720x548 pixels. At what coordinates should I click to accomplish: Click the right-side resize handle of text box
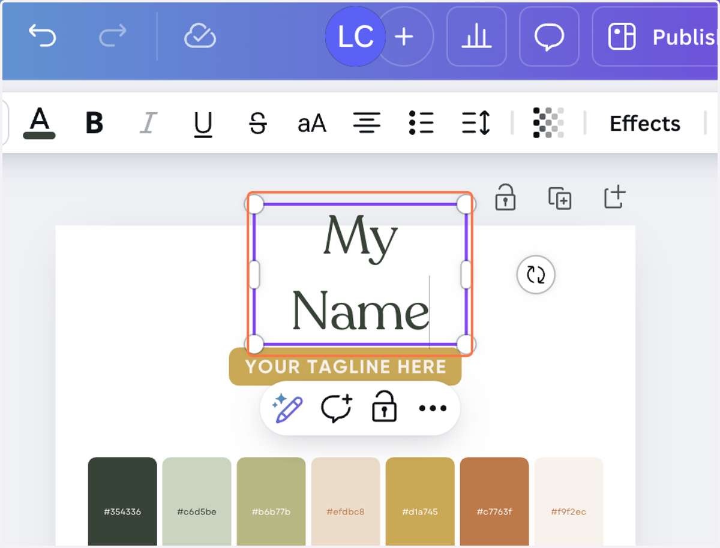tap(466, 275)
